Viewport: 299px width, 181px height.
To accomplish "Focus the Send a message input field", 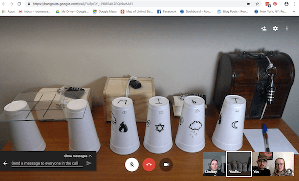I will point(47,163).
